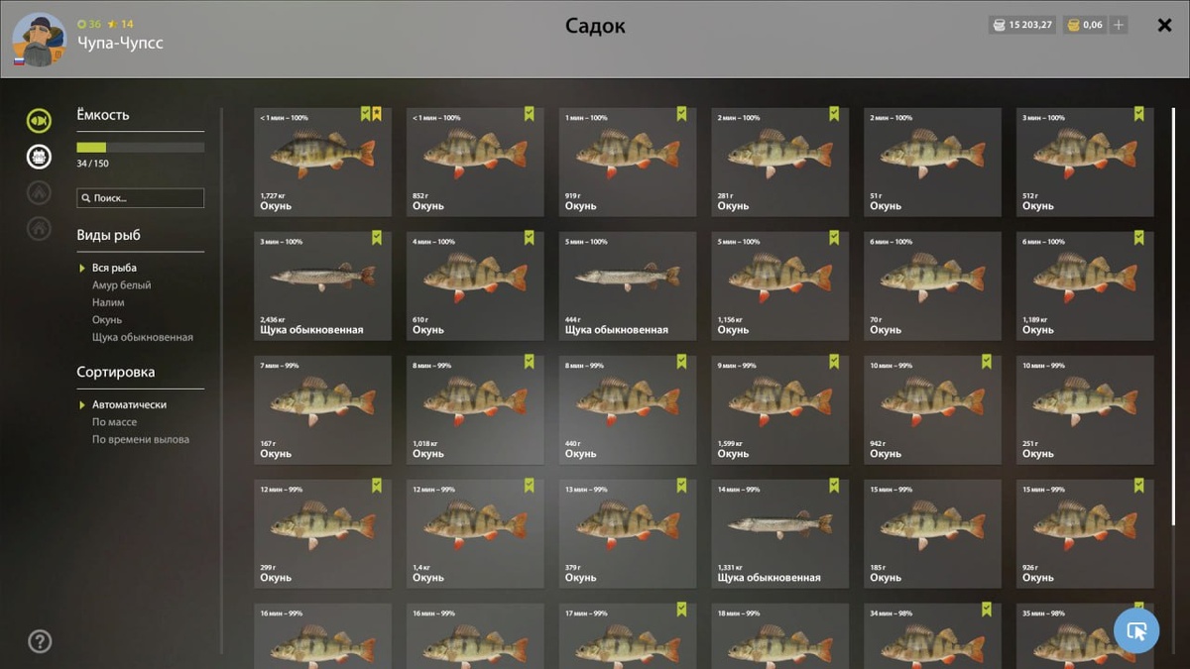The image size is (1190, 669).
Task: Open the backpack inventory icon in sidebar
Action: pyautogui.click(x=39, y=157)
